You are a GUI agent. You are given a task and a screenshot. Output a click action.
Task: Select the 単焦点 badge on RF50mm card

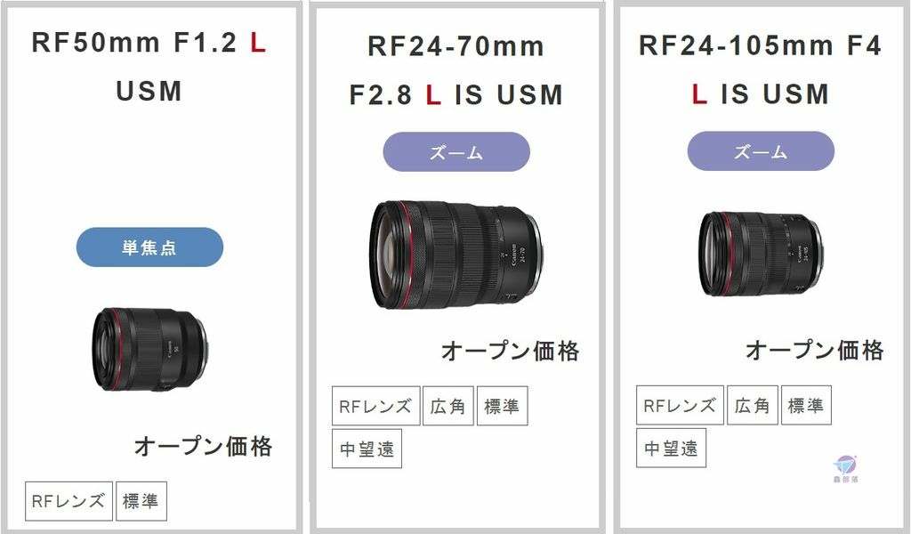point(149,247)
